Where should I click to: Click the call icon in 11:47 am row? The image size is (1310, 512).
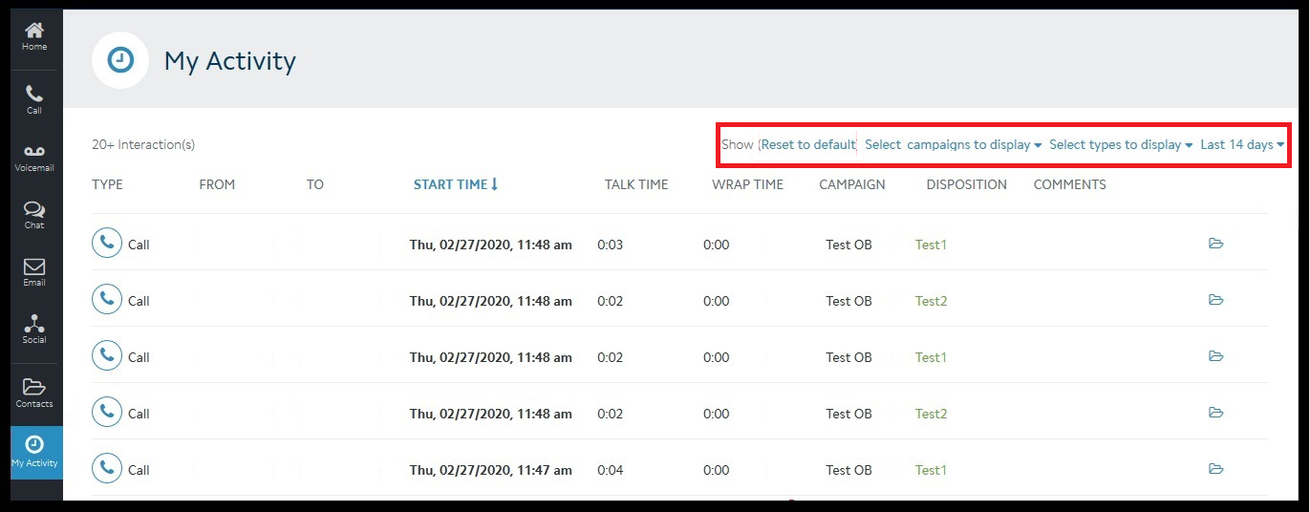coord(107,469)
